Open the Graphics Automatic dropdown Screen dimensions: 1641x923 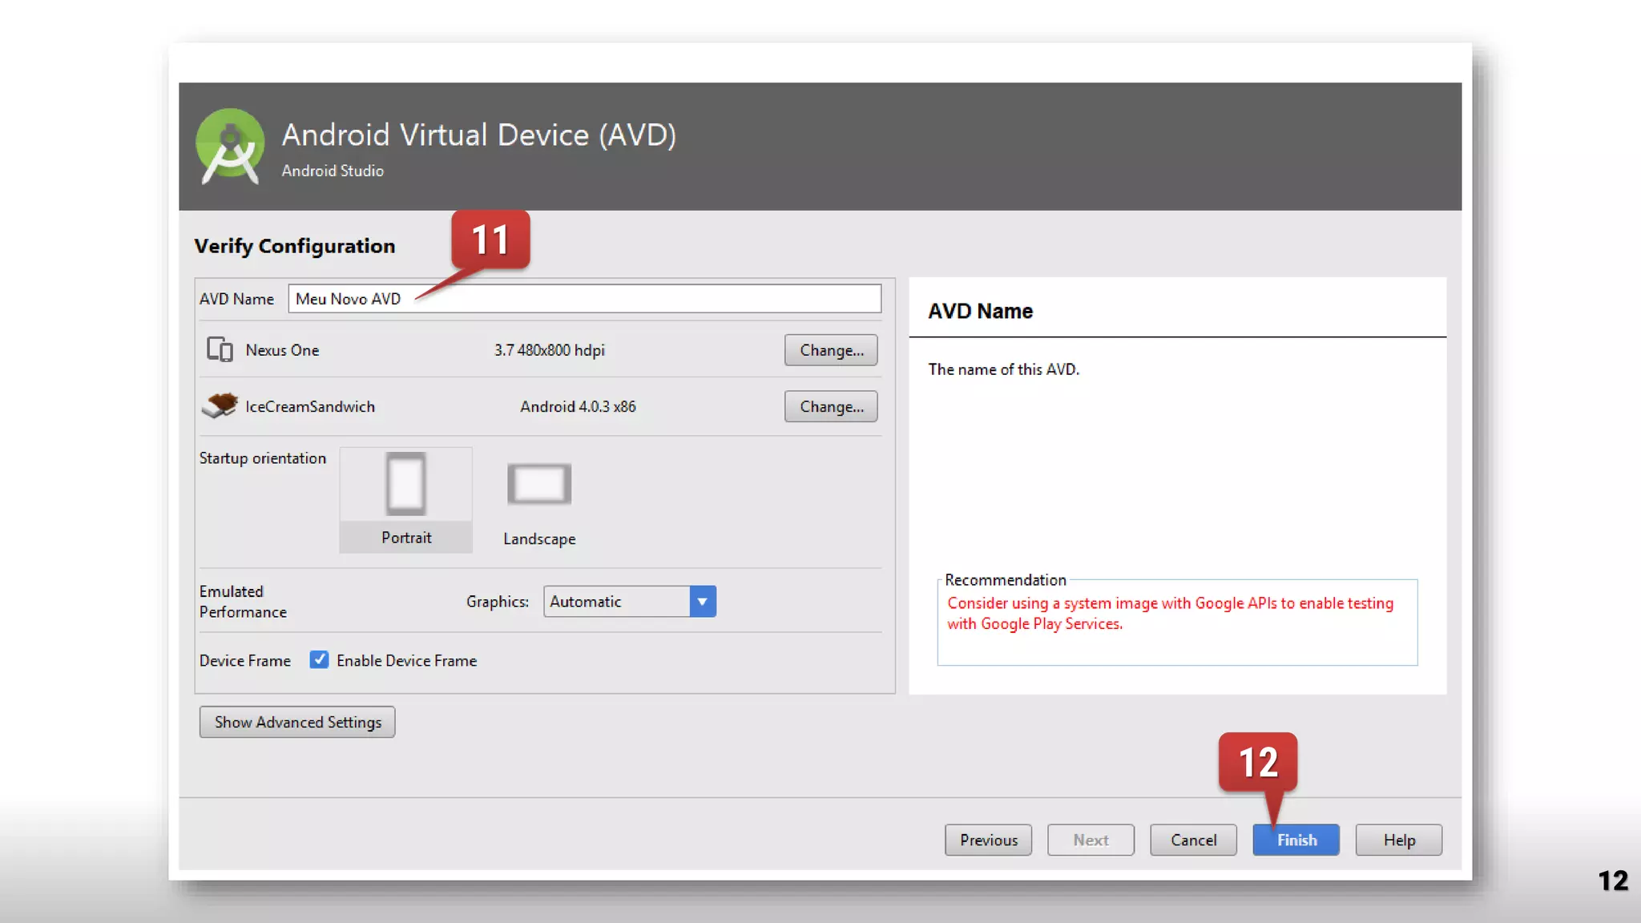tap(616, 602)
